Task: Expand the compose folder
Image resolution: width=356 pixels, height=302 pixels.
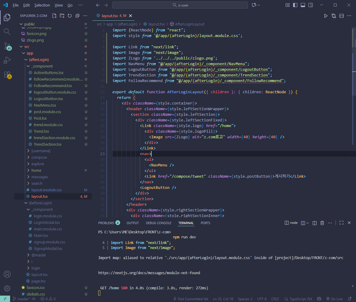Action: pos(53,157)
